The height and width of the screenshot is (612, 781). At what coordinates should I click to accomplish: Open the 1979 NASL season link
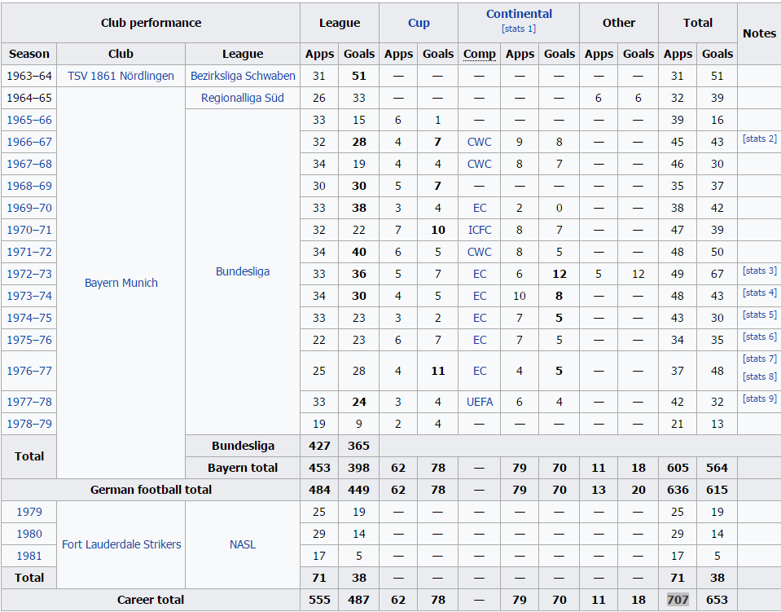(x=29, y=512)
